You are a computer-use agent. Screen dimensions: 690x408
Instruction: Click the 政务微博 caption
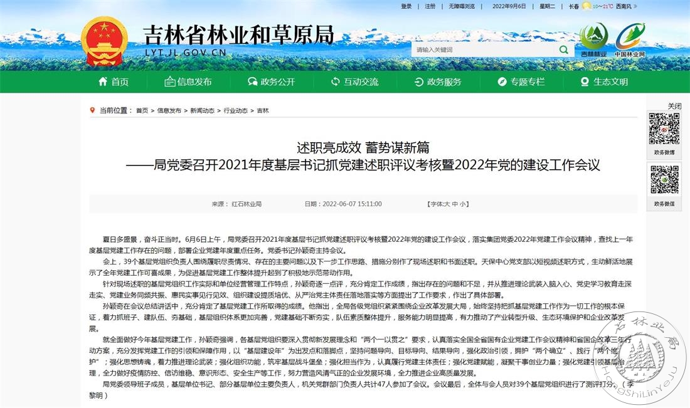point(664,152)
